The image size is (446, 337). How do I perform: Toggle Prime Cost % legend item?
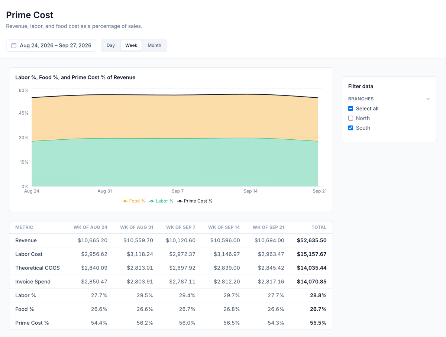click(x=195, y=201)
